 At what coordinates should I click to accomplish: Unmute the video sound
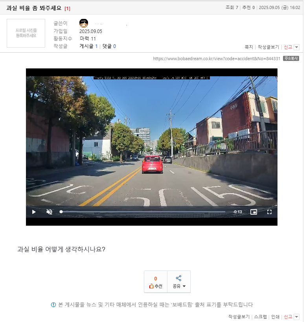click(x=49, y=212)
